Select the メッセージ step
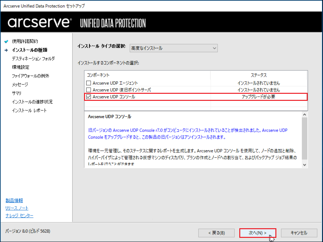This screenshot has height=242, width=323. (x=20, y=85)
